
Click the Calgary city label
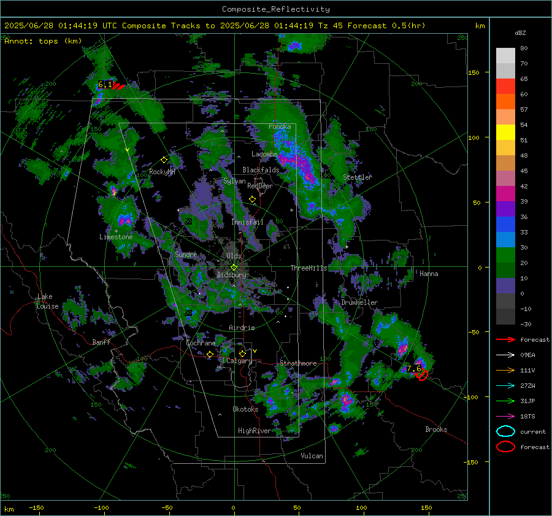point(239,361)
